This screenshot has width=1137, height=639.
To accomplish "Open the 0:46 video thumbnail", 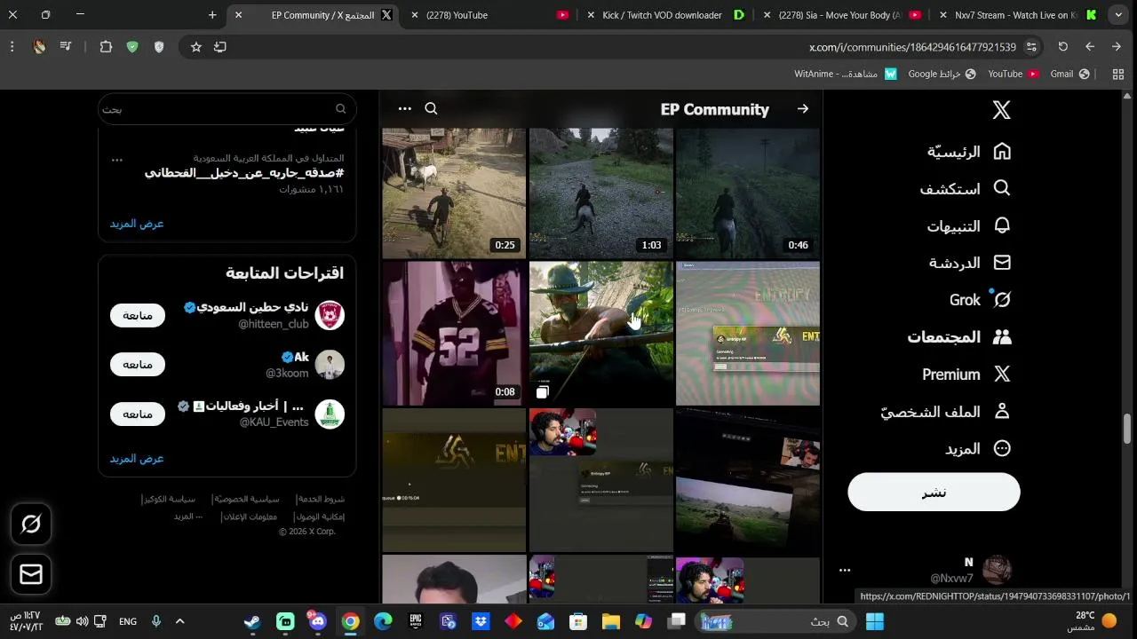I will [x=748, y=193].
